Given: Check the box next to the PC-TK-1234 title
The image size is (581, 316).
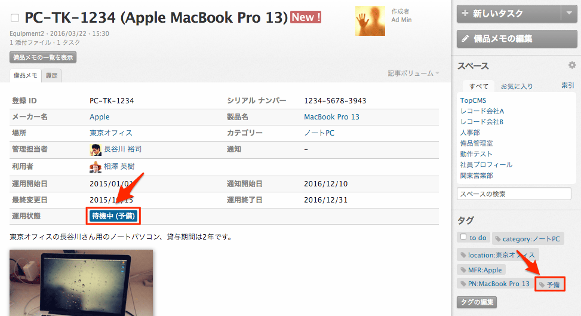Looking at the screenshot, I should (x=15, y=18).
